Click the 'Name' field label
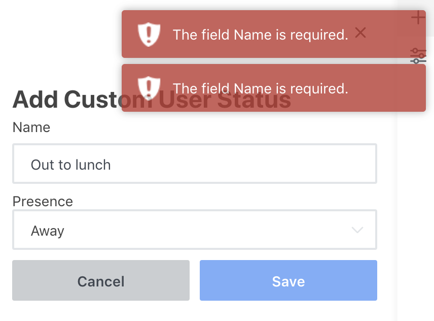 pyautogui.click(x=31, y=127)
